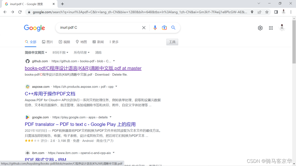Click the IBM favicon icon
This screenshot has height=166, width=296.
coord(28,153)
